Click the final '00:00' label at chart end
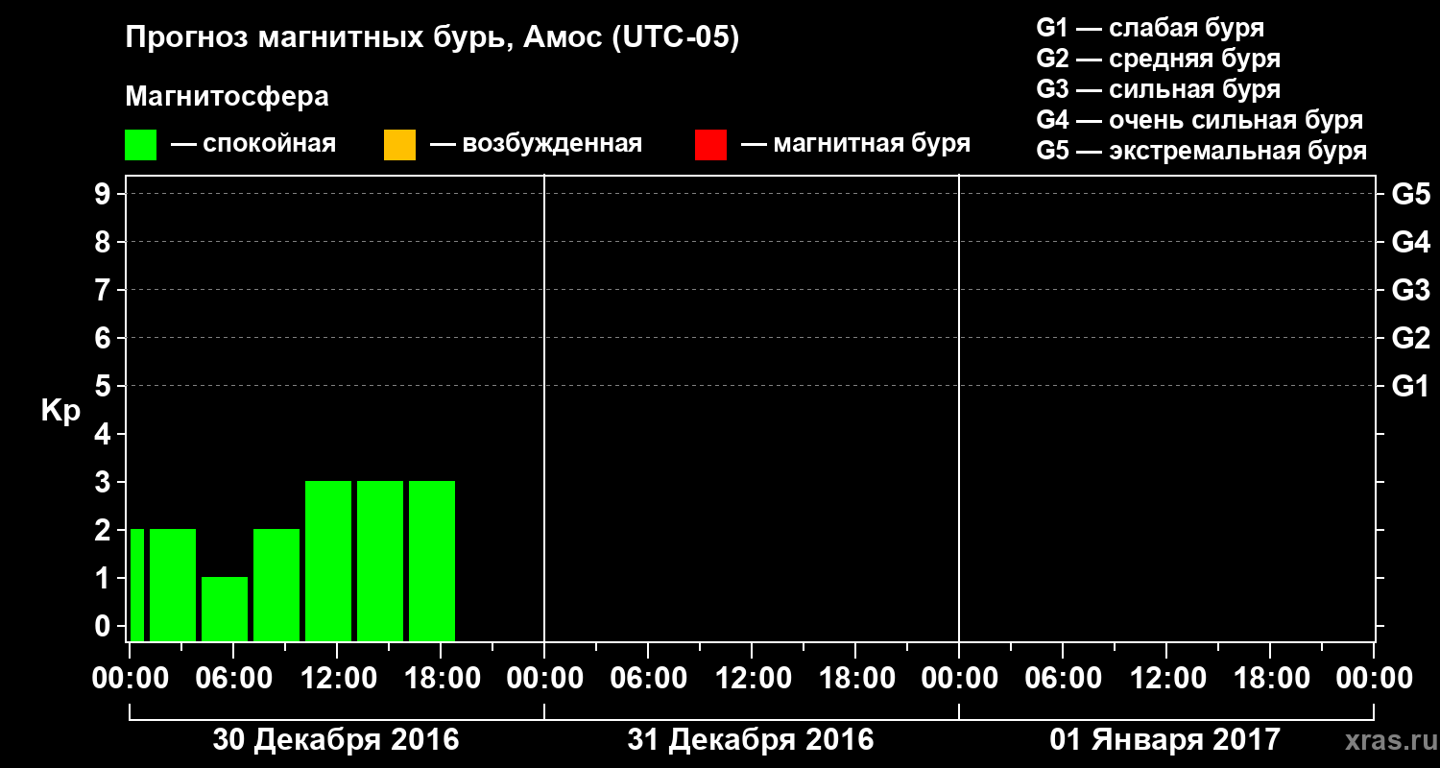This screenshot has width=1440, height=768. point(1373,679)
